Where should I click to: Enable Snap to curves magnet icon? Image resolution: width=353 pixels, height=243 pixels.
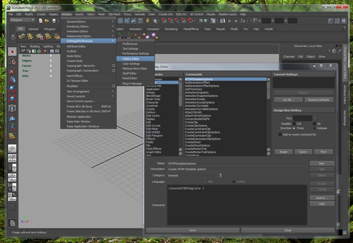170,20
